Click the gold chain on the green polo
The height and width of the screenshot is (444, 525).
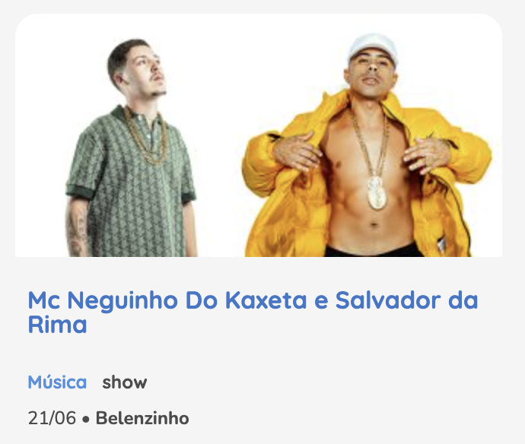pyautogui.click(x=145, y=136)
